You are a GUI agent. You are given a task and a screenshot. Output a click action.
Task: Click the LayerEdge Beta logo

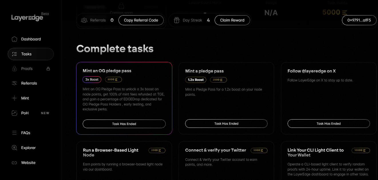[30, 17]
